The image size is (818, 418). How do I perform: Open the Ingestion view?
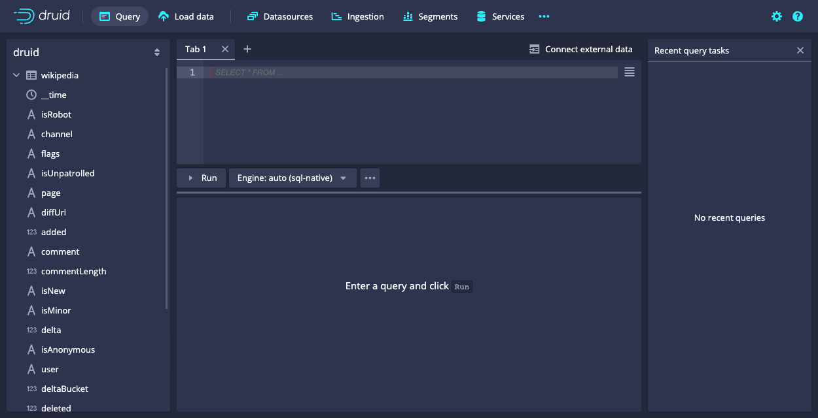pyautogui.click(x=357, y=16)
